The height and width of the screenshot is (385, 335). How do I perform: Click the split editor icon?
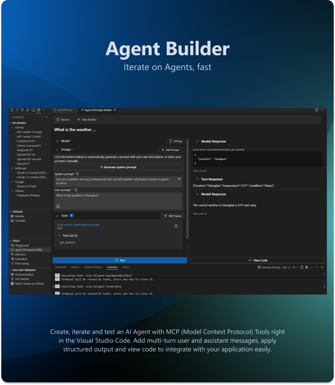point(317,110)
